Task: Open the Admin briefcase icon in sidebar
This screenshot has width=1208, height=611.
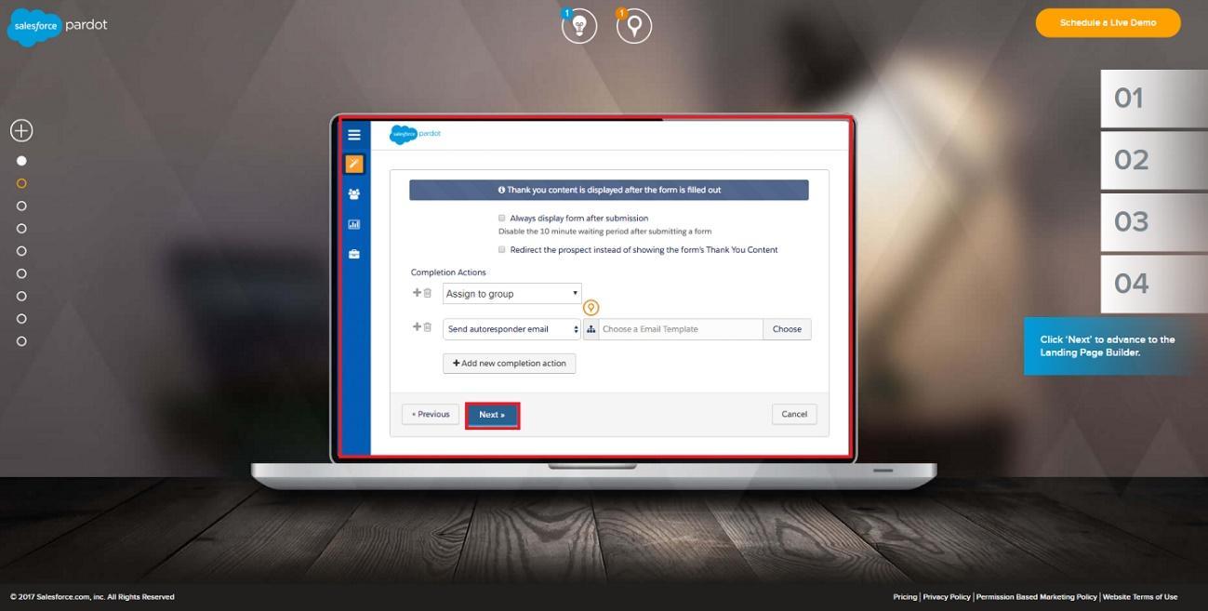Action: pos(354,254)
